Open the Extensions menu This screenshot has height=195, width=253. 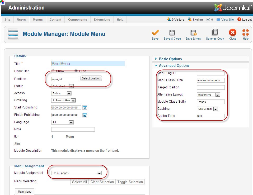tap(102, 20)
